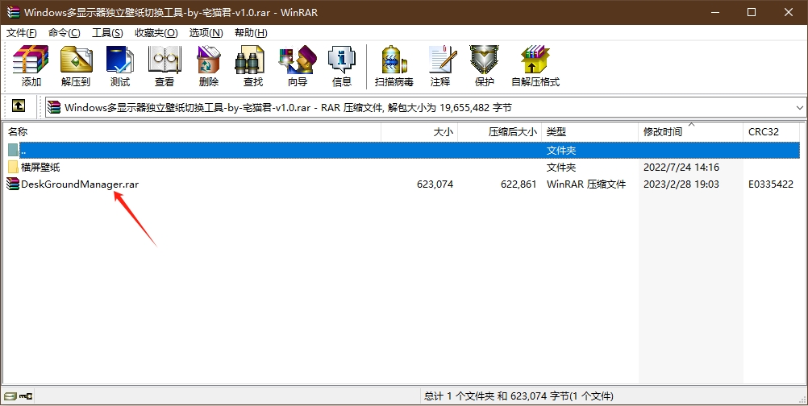Sort by 大小 column header
Viewport: 808px width, 406px height.
click(419, 132)
